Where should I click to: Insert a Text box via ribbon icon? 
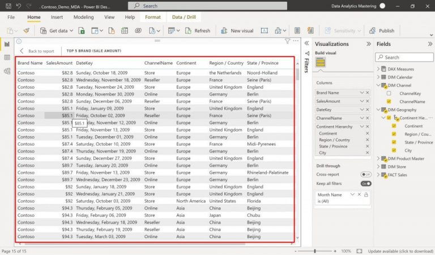(x=265, y=31)
